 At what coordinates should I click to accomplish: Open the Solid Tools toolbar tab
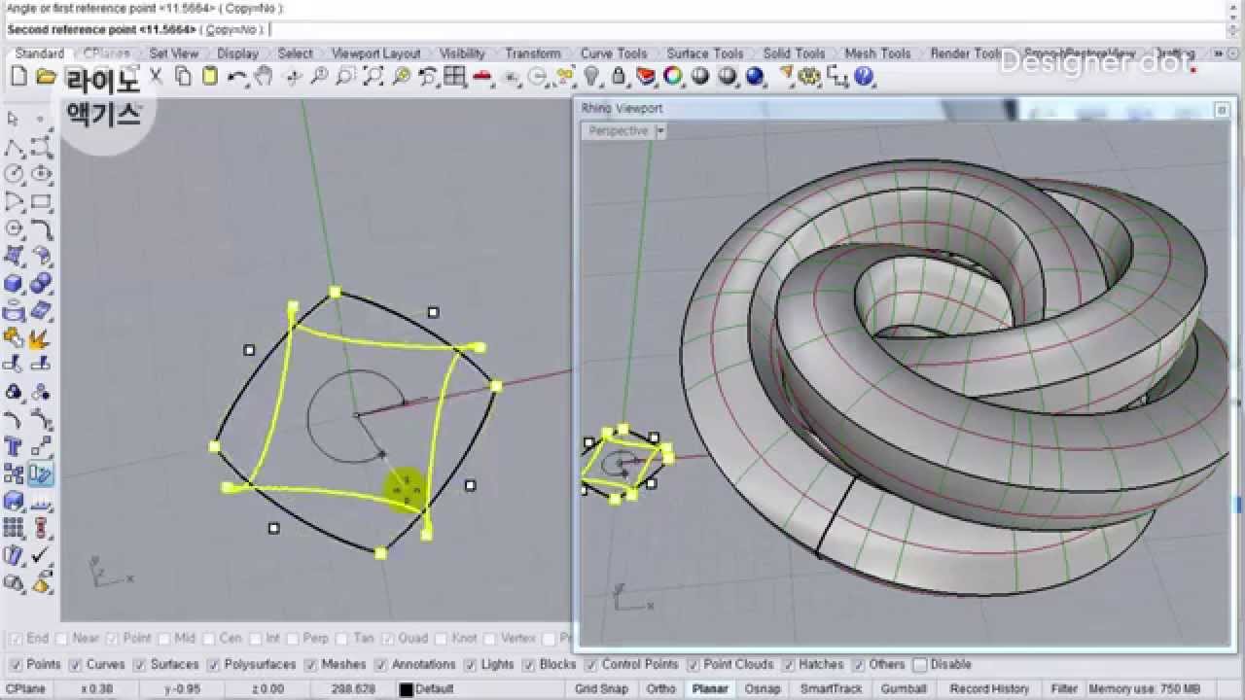pos(794,53)
